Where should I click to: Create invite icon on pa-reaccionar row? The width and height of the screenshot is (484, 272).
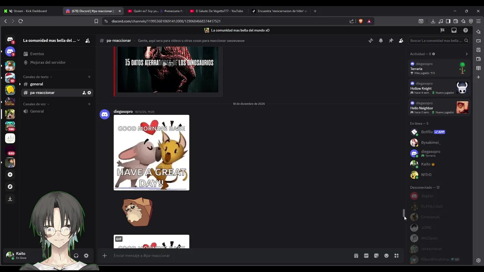[x=84, y=93]
